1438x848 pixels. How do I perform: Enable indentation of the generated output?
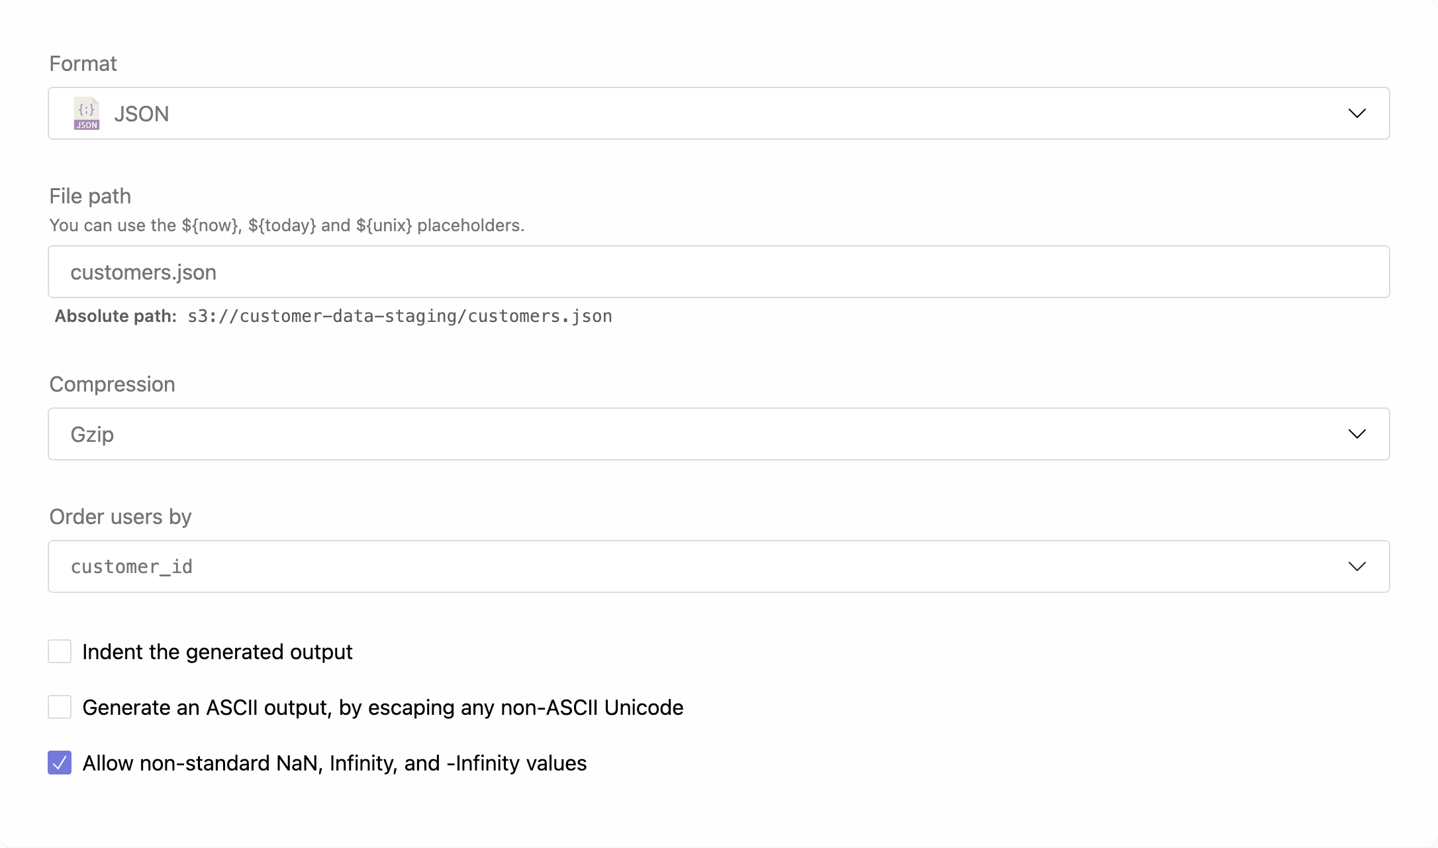pyautogui.click(x=59, y=651)
